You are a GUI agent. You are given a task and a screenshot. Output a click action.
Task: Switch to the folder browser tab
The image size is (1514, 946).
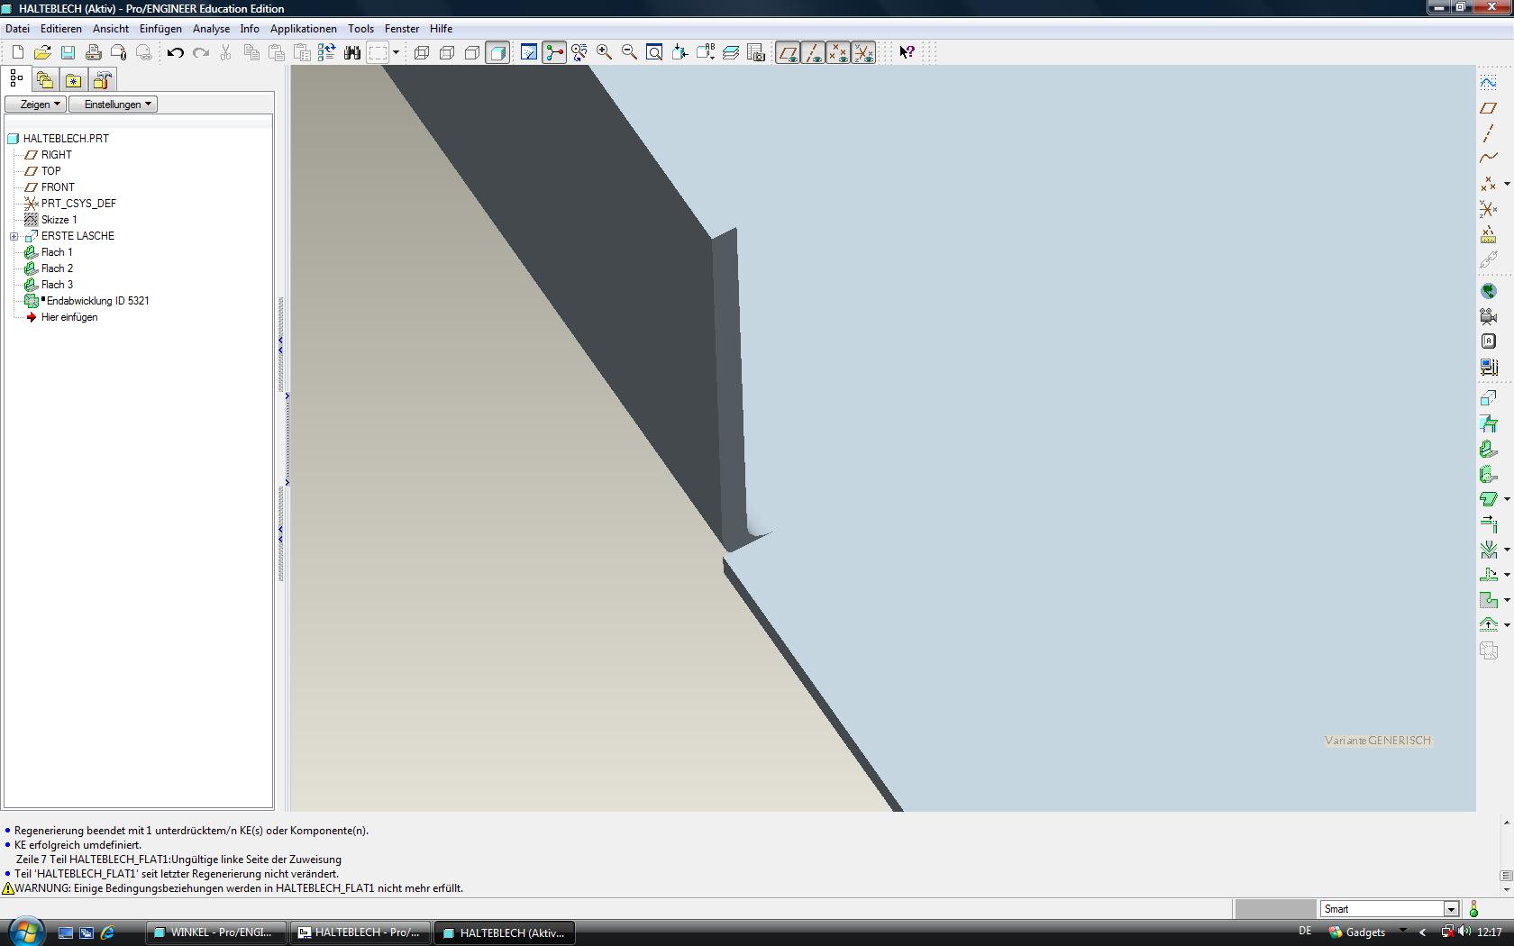(44, 80)
